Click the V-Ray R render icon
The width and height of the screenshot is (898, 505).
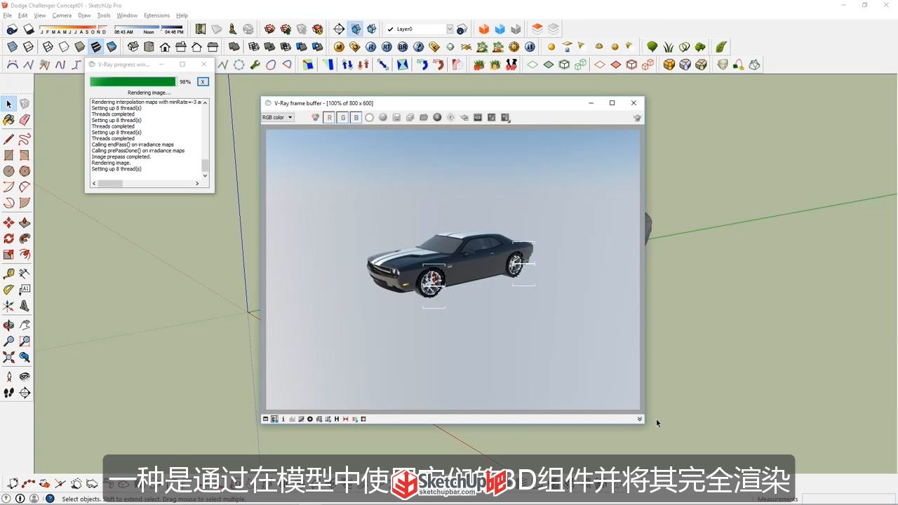370,47
